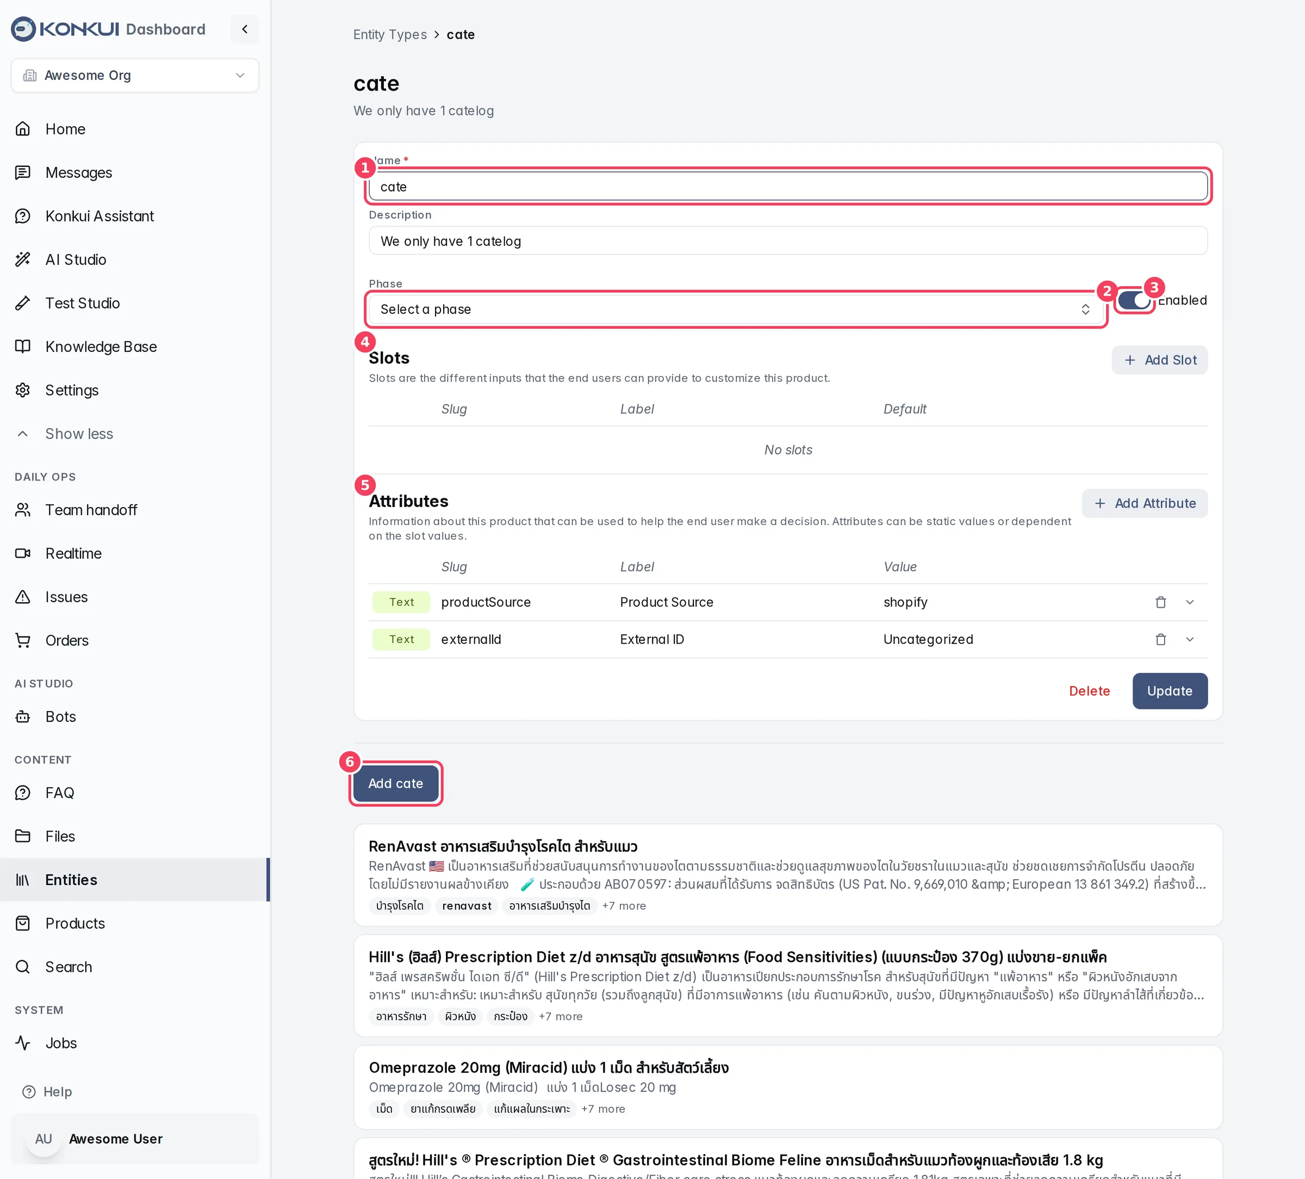
Task: Click the red Delete button
Action: coord(1089,690)
